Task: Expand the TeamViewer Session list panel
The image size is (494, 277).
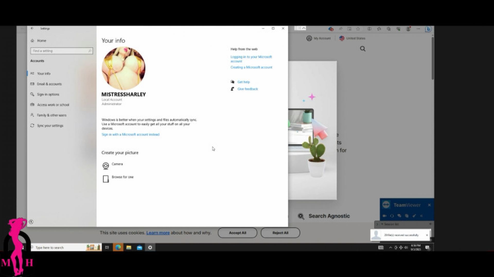Action: tap(377, 224)
